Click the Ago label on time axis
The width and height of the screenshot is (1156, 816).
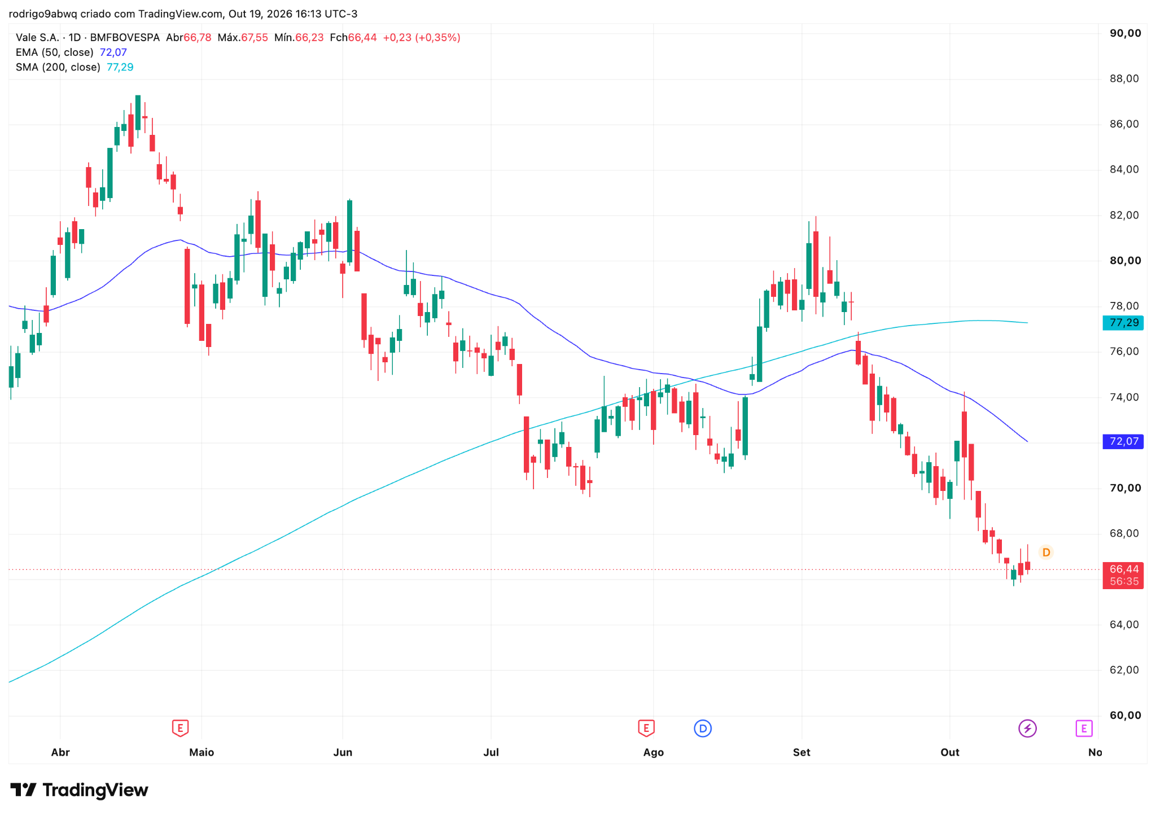point(654,752)
